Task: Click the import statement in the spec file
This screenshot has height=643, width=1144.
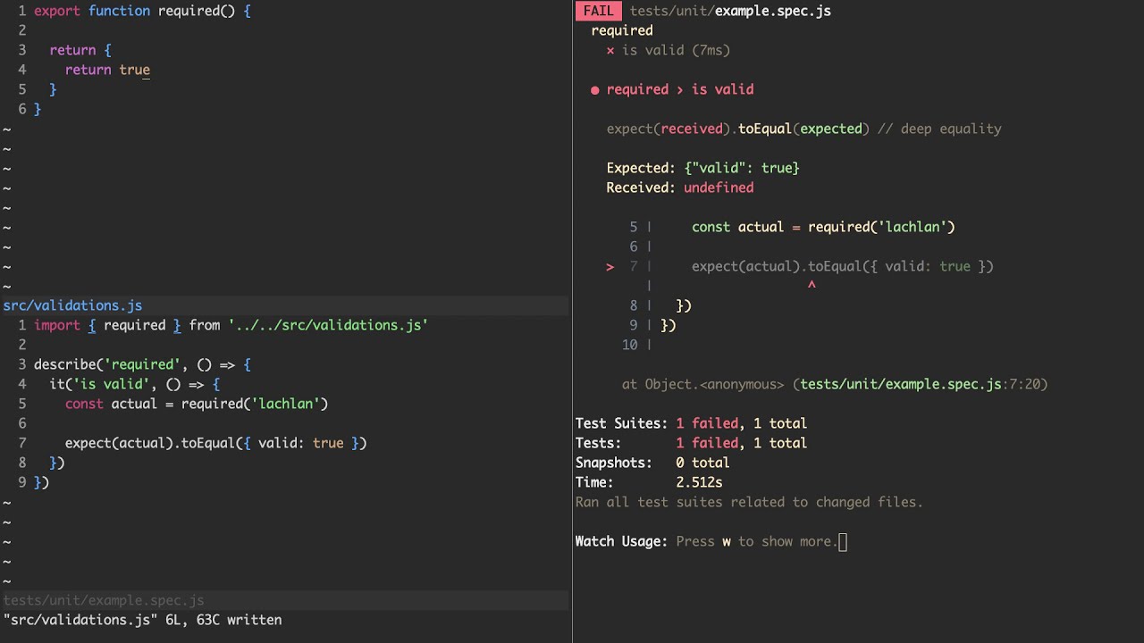Action: pyautogui.click(x=231, y=325)
